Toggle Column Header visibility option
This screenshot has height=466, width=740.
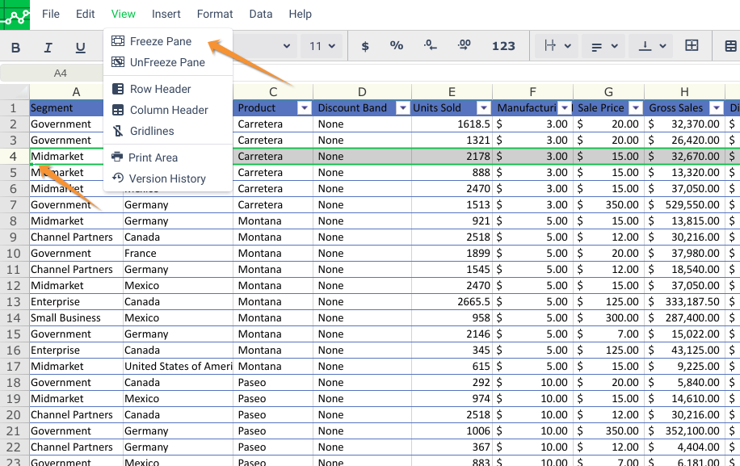(168, 110)
